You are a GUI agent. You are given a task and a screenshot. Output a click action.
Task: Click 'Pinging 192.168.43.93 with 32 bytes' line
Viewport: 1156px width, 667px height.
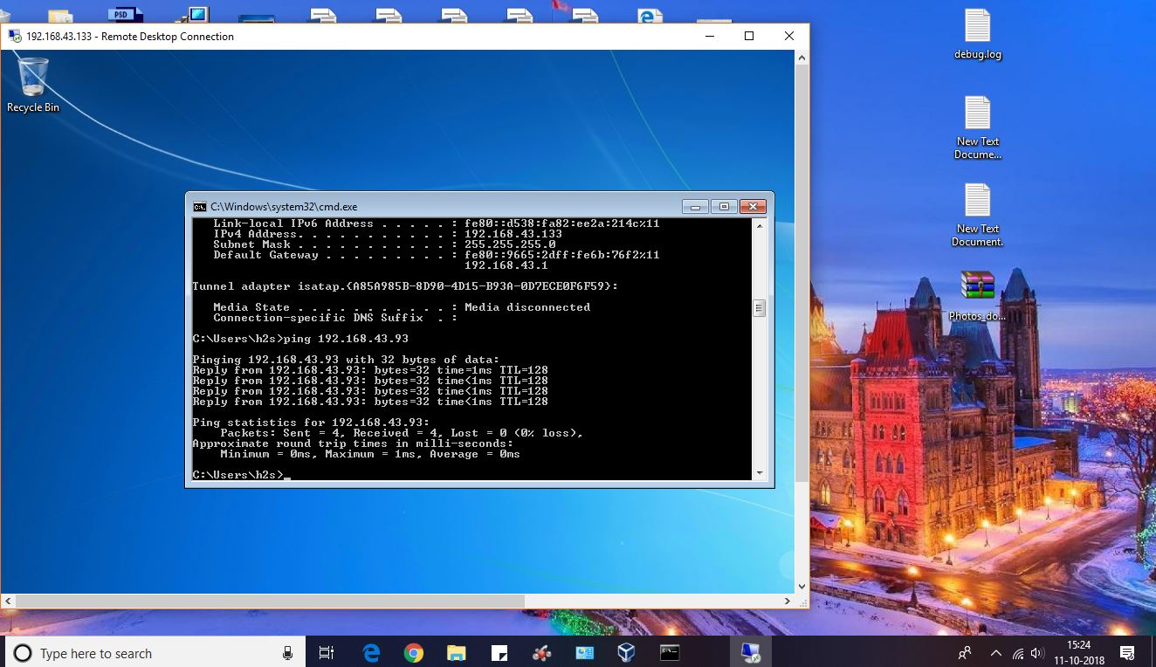(x=346, y=360)
